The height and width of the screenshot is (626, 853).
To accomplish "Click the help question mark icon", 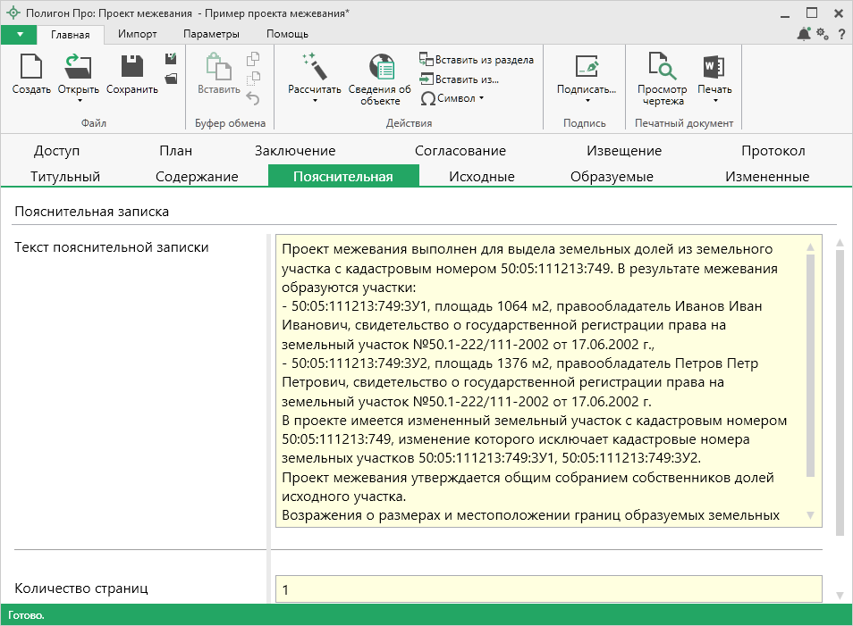I will coord(841,34).
